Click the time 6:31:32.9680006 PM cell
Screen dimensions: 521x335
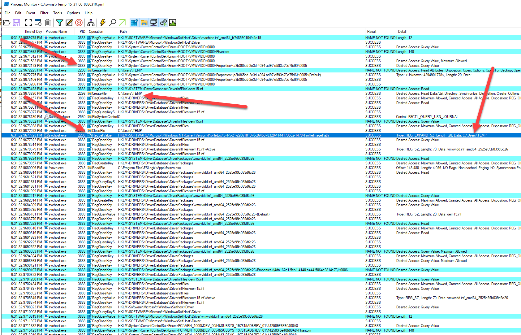27,168
